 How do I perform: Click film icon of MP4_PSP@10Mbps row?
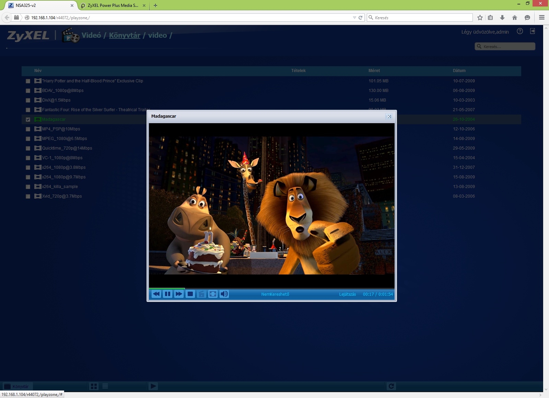point(38,129)
